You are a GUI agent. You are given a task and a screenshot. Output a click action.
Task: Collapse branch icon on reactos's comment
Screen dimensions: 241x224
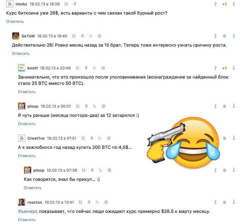pyautogui.click(x=106, y=202)
